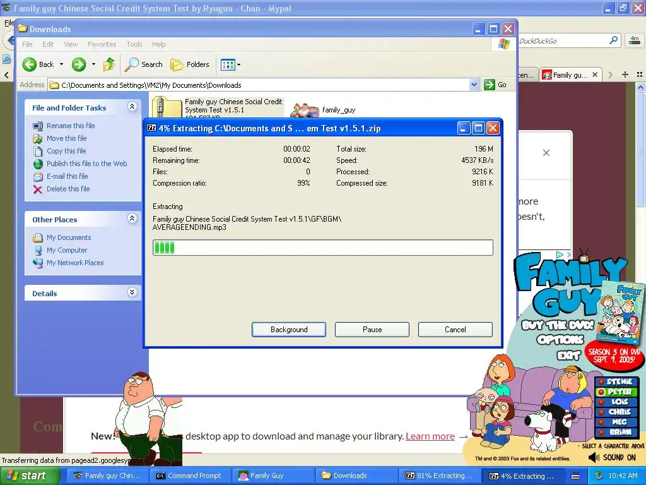The width and height of the screenshot is (646, 485).
Task: Select LOIS character option
Action: pos(616,402)
